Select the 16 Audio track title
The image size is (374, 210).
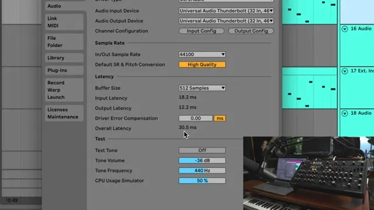(361, 29)
